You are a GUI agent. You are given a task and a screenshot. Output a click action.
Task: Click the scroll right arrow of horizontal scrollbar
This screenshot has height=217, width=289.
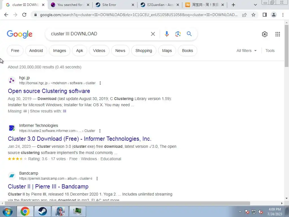click(282, 203)
